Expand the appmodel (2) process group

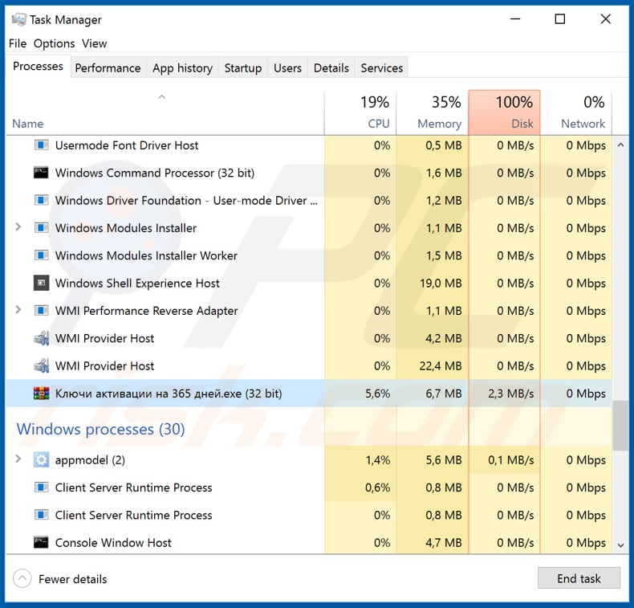pos(18,459)
